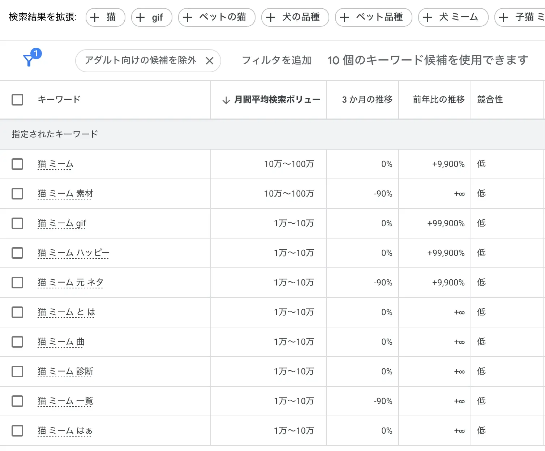Click the キーワード column header

[x=59, y=100]
